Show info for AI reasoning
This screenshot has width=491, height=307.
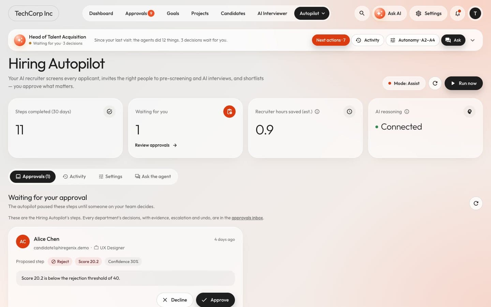(407, 112)
